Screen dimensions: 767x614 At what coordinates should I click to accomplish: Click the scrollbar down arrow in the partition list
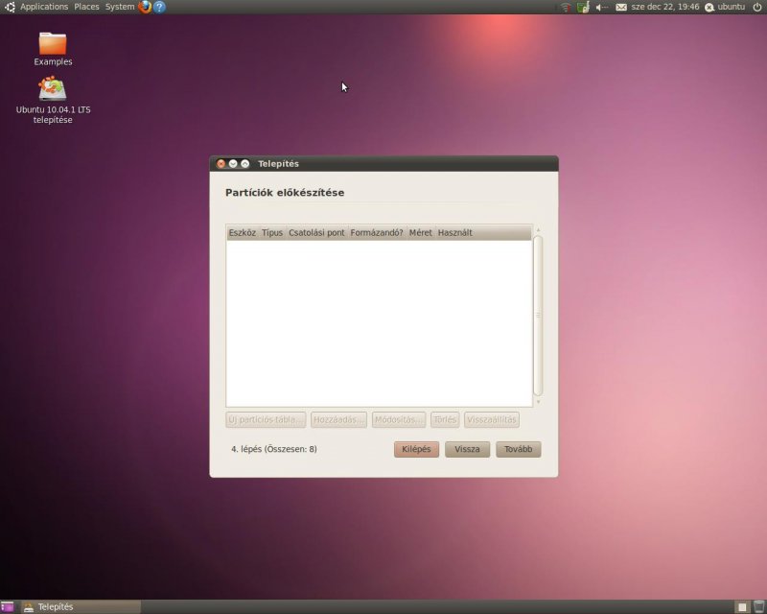pos(538,402)
